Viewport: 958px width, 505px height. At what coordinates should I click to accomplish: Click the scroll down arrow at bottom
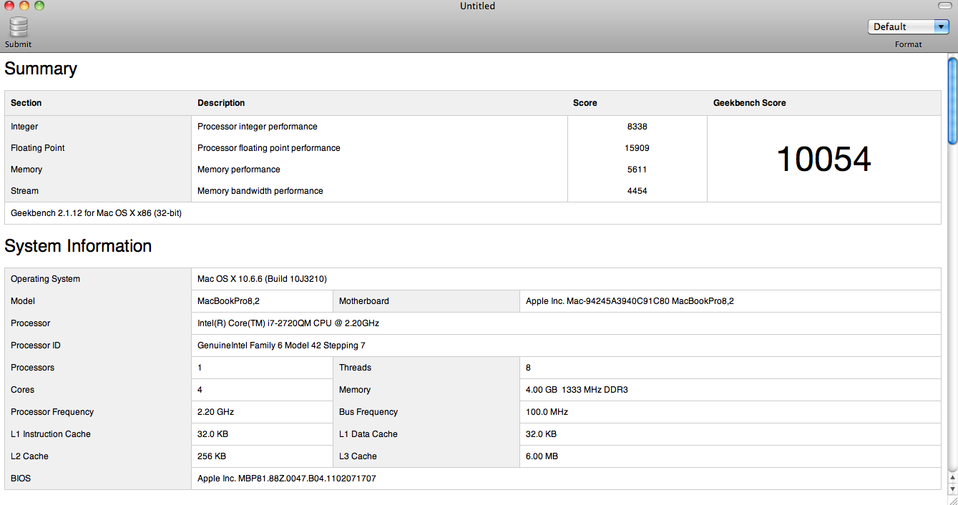pyautogui.click(x=952, y=488)
